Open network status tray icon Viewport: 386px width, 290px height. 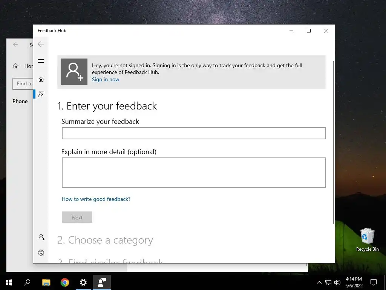(328, 282)
